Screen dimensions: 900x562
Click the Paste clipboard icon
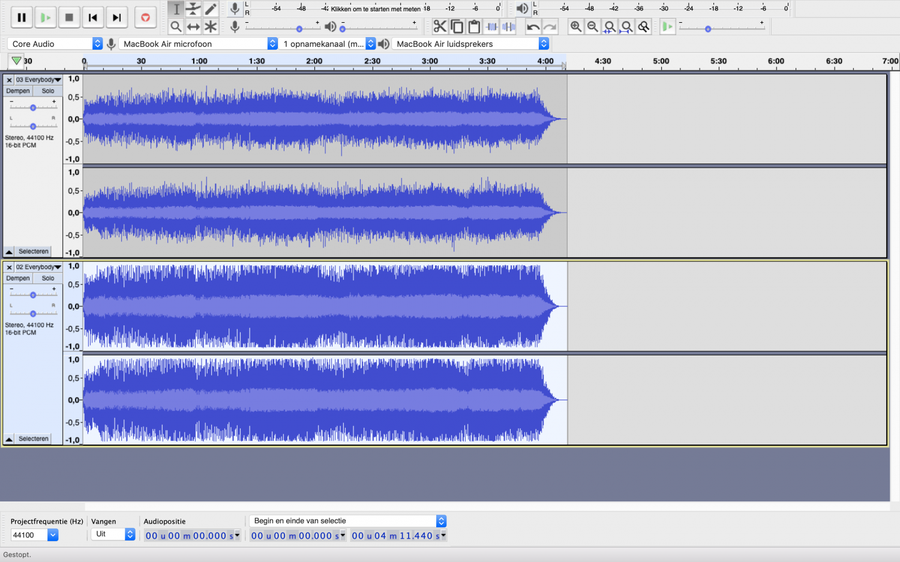click(x=474, y=26)
